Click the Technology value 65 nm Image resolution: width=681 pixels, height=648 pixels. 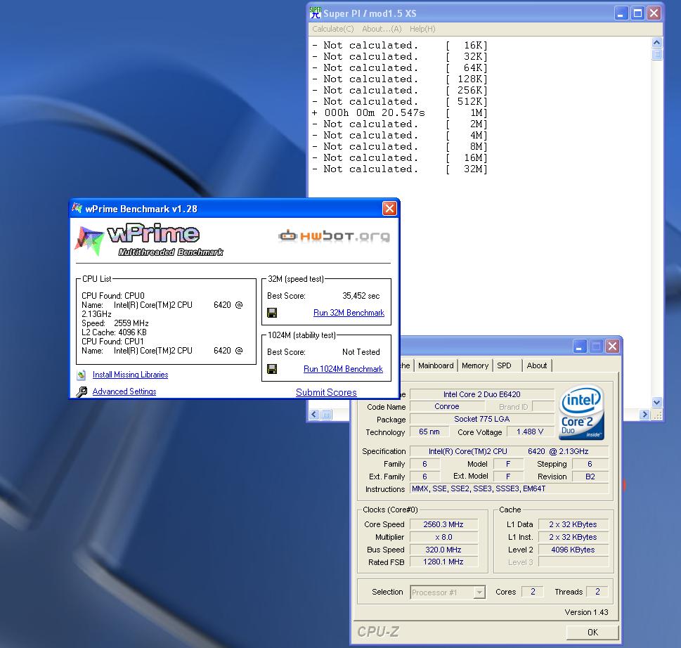429,432
